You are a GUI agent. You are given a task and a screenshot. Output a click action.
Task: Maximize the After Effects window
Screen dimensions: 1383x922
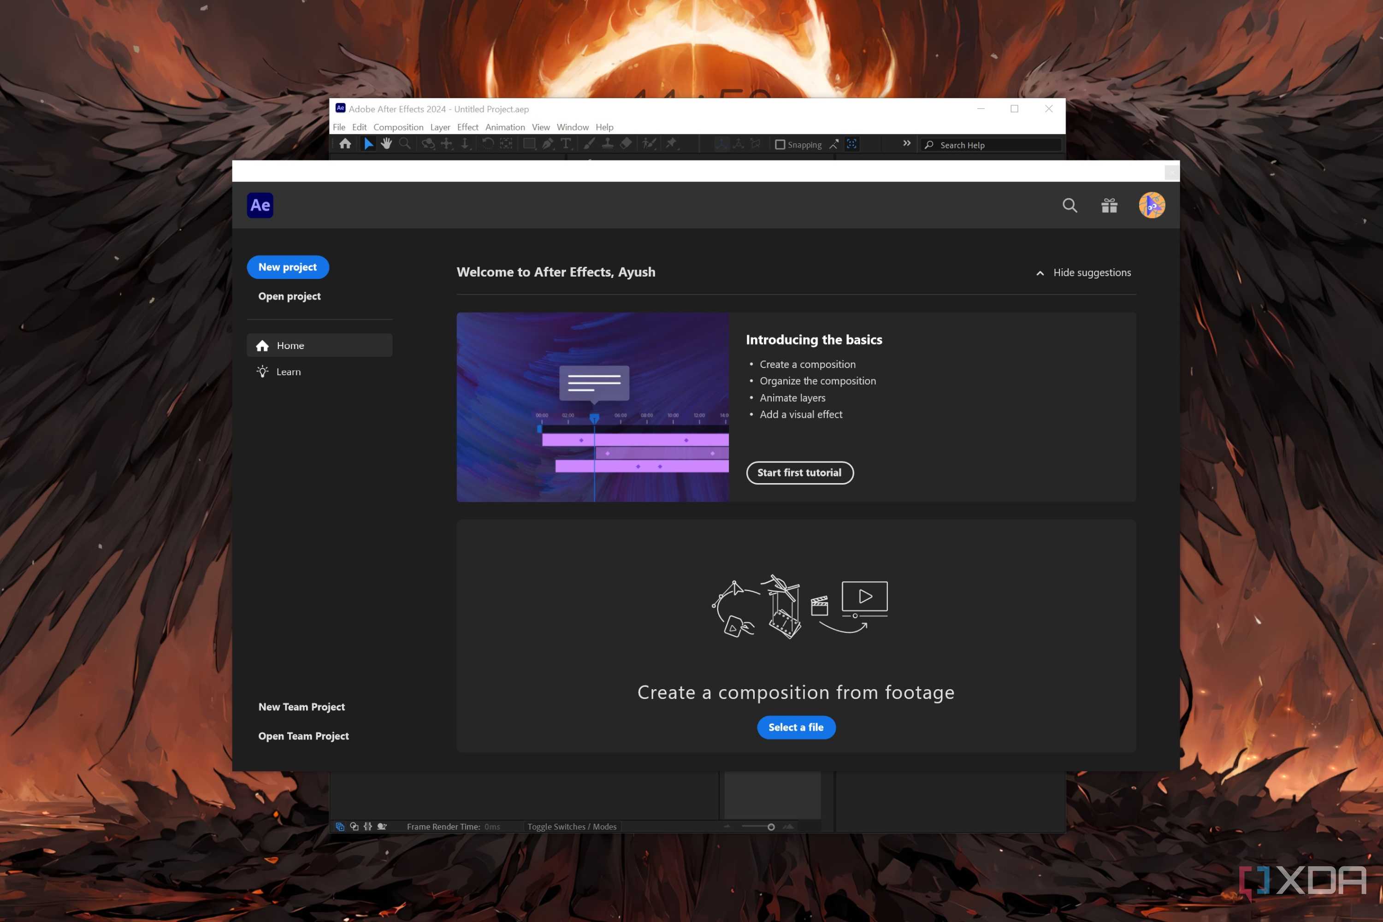[x=1014, y=109]
